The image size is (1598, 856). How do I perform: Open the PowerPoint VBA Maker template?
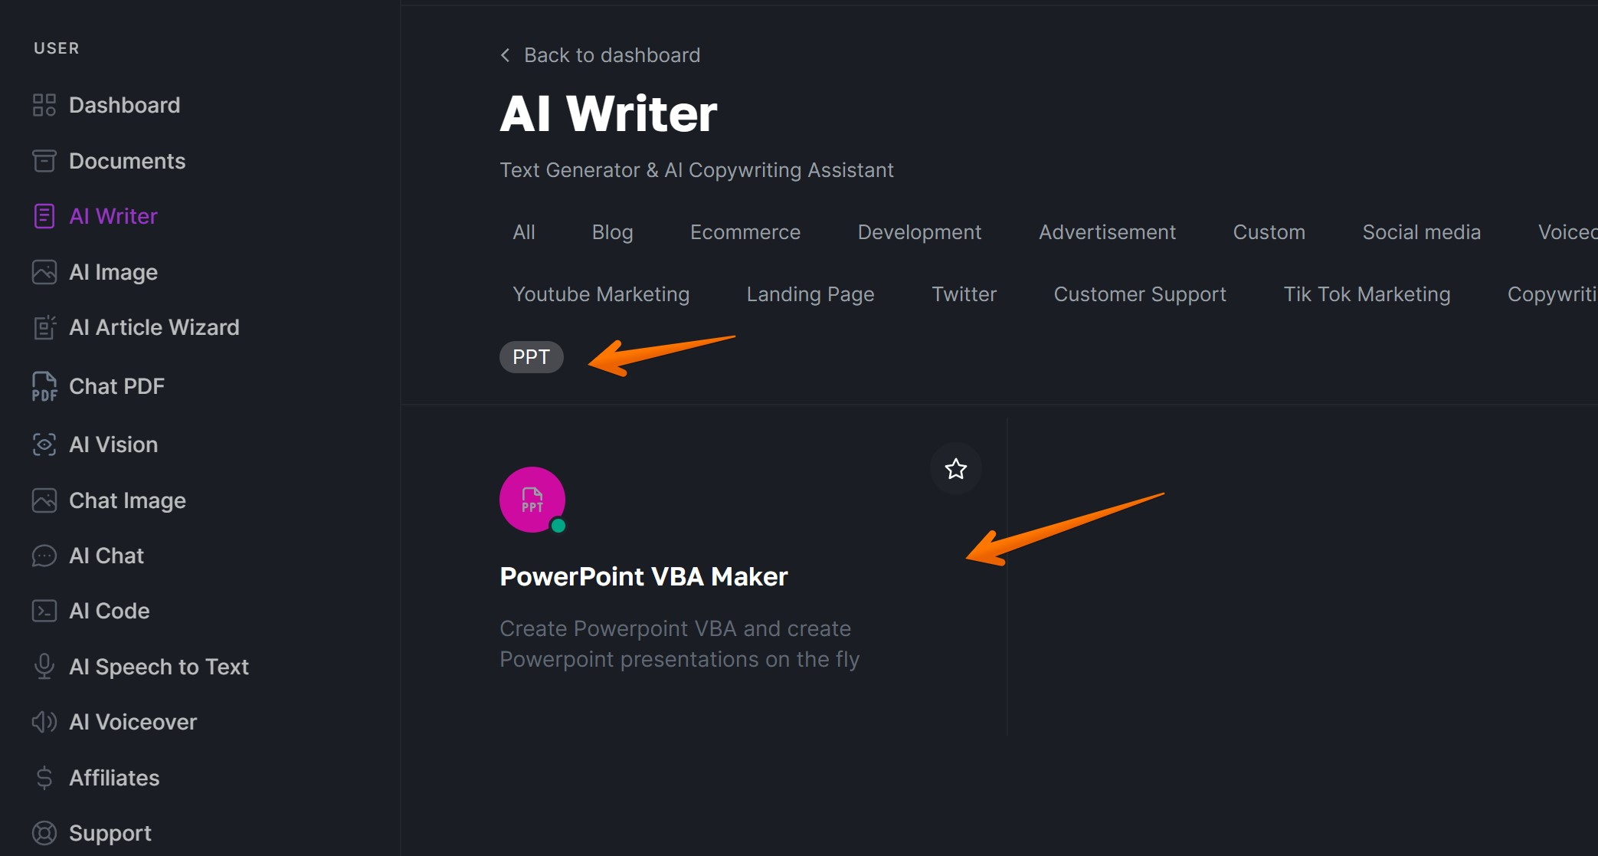click(643, 576)
